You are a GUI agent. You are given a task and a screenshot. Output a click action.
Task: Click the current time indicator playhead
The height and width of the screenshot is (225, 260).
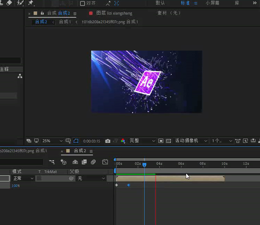pyautogui.click(x=145, y=165)
